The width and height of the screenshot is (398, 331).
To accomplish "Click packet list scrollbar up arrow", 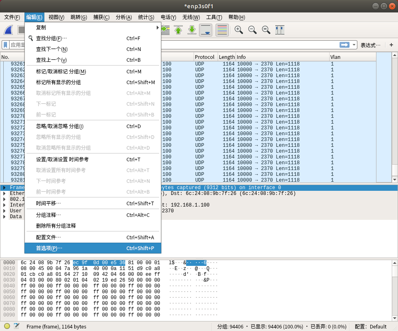I will click(394, 55).
